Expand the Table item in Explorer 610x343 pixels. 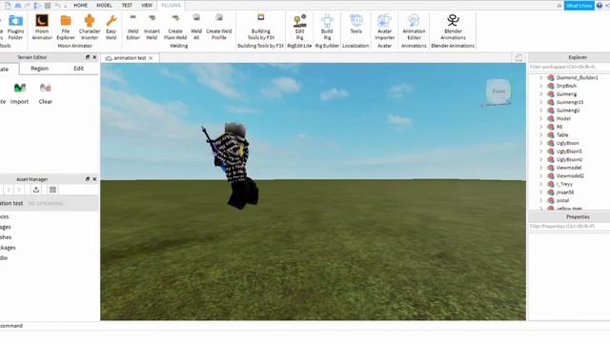coord(540,135)
